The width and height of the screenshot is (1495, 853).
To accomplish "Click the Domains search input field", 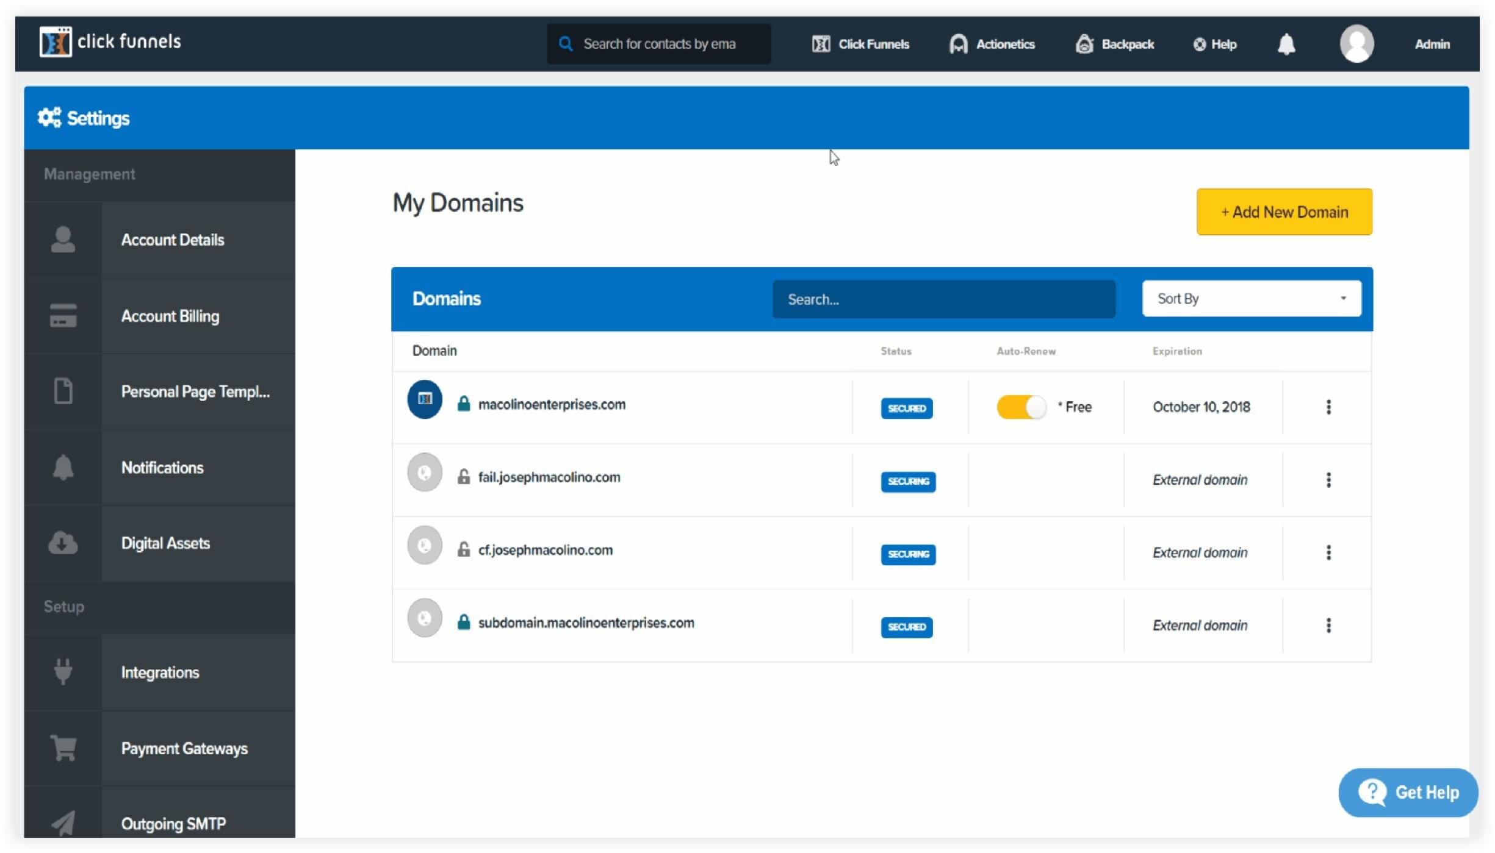I will tap(943, 299).
